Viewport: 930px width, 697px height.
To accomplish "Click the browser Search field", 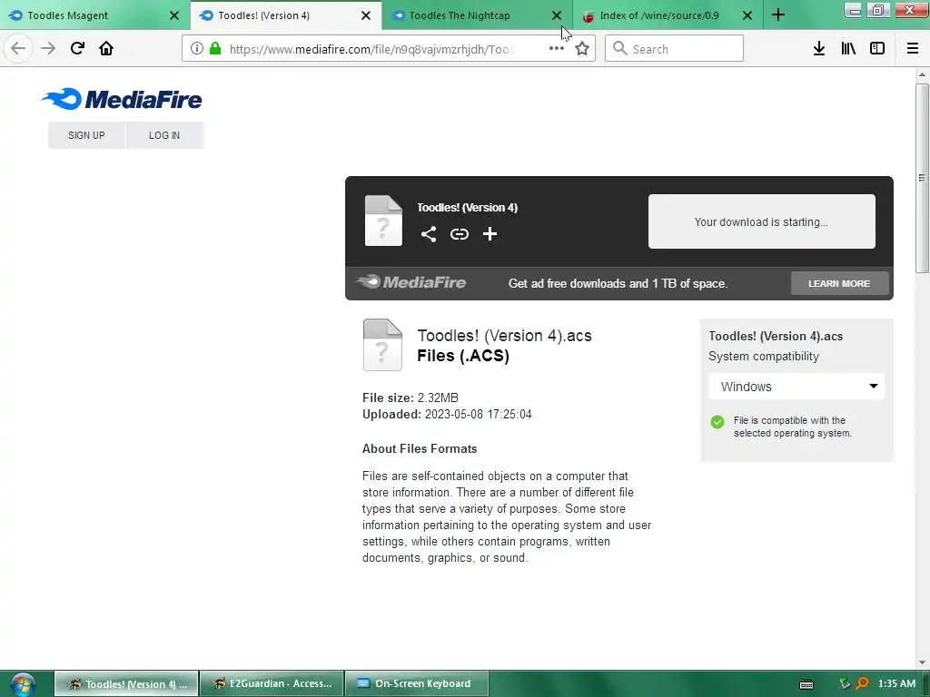I will coord(675,49).
